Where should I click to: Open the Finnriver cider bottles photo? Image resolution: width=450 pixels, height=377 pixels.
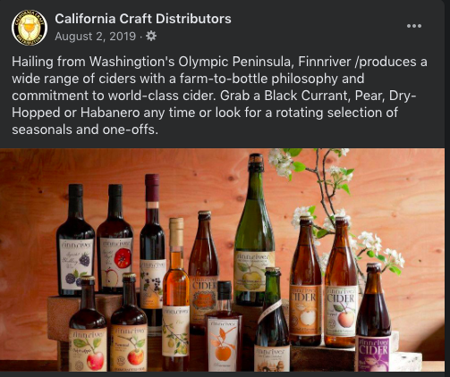click(x=222, y=260)
